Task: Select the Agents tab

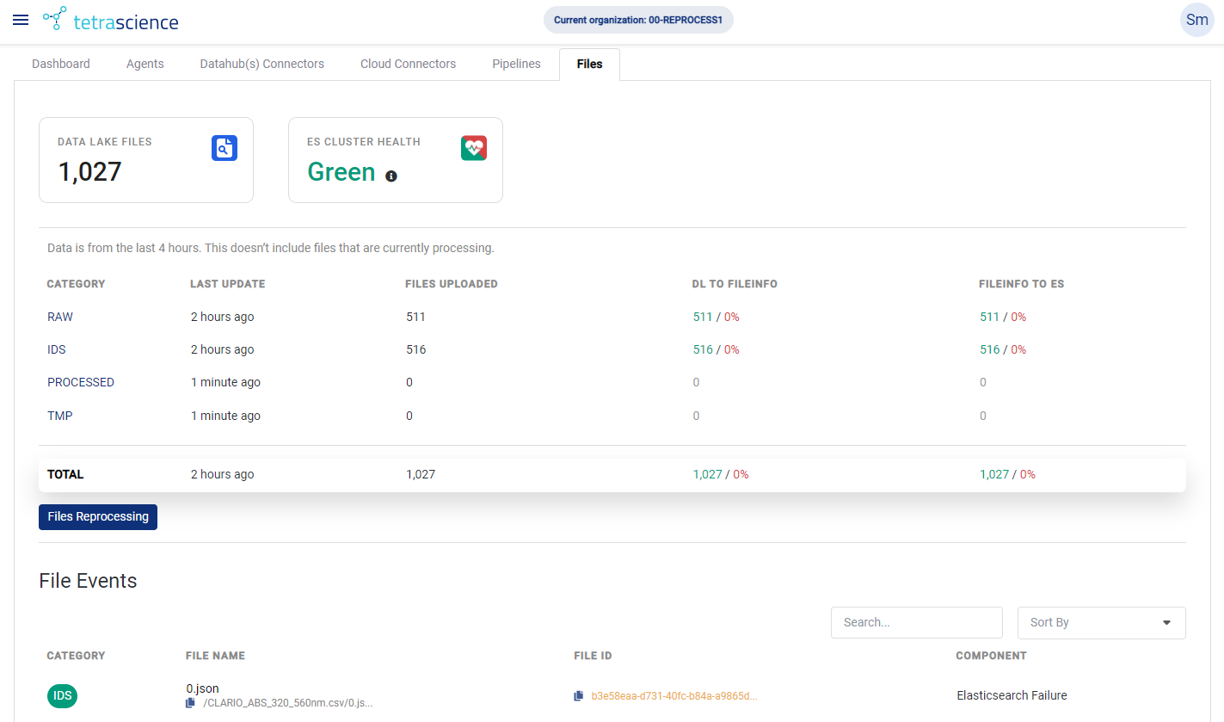Action: pyautogui.click(x=145, y=64)
